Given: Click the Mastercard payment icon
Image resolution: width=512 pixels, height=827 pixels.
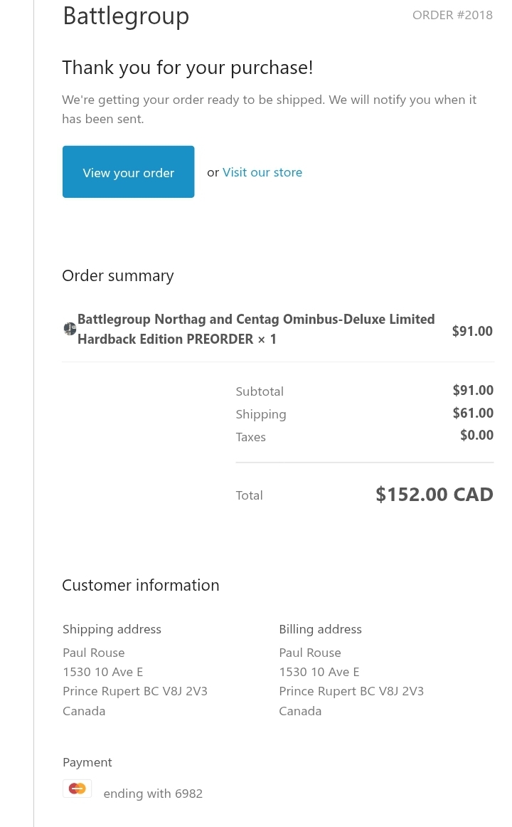Looking at the screenshot, I should [77, 789].
